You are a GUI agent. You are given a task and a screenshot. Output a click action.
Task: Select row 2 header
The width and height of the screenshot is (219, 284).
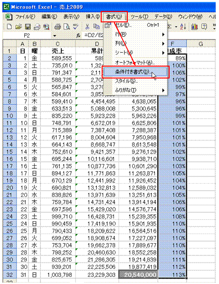click(x=10, y=58)
